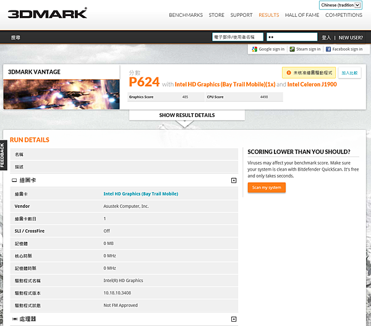Image resolution: width=371 pixels, height=326 pixels.
Task: Click the Intel HD Graphics (Bay Trail Mobile)(1x) score link
Action: [x=225, y=85]
